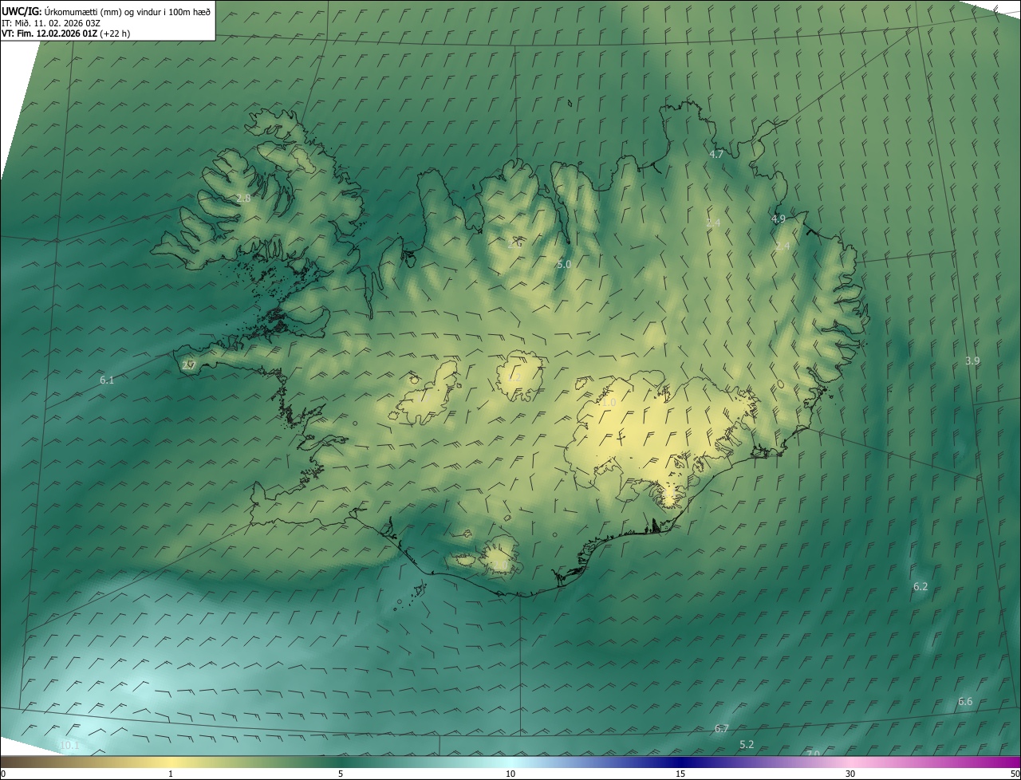The image size is (1021, 780).
Task: Click the 3.9 value label east of Iceland
Action: coord(972,360)
